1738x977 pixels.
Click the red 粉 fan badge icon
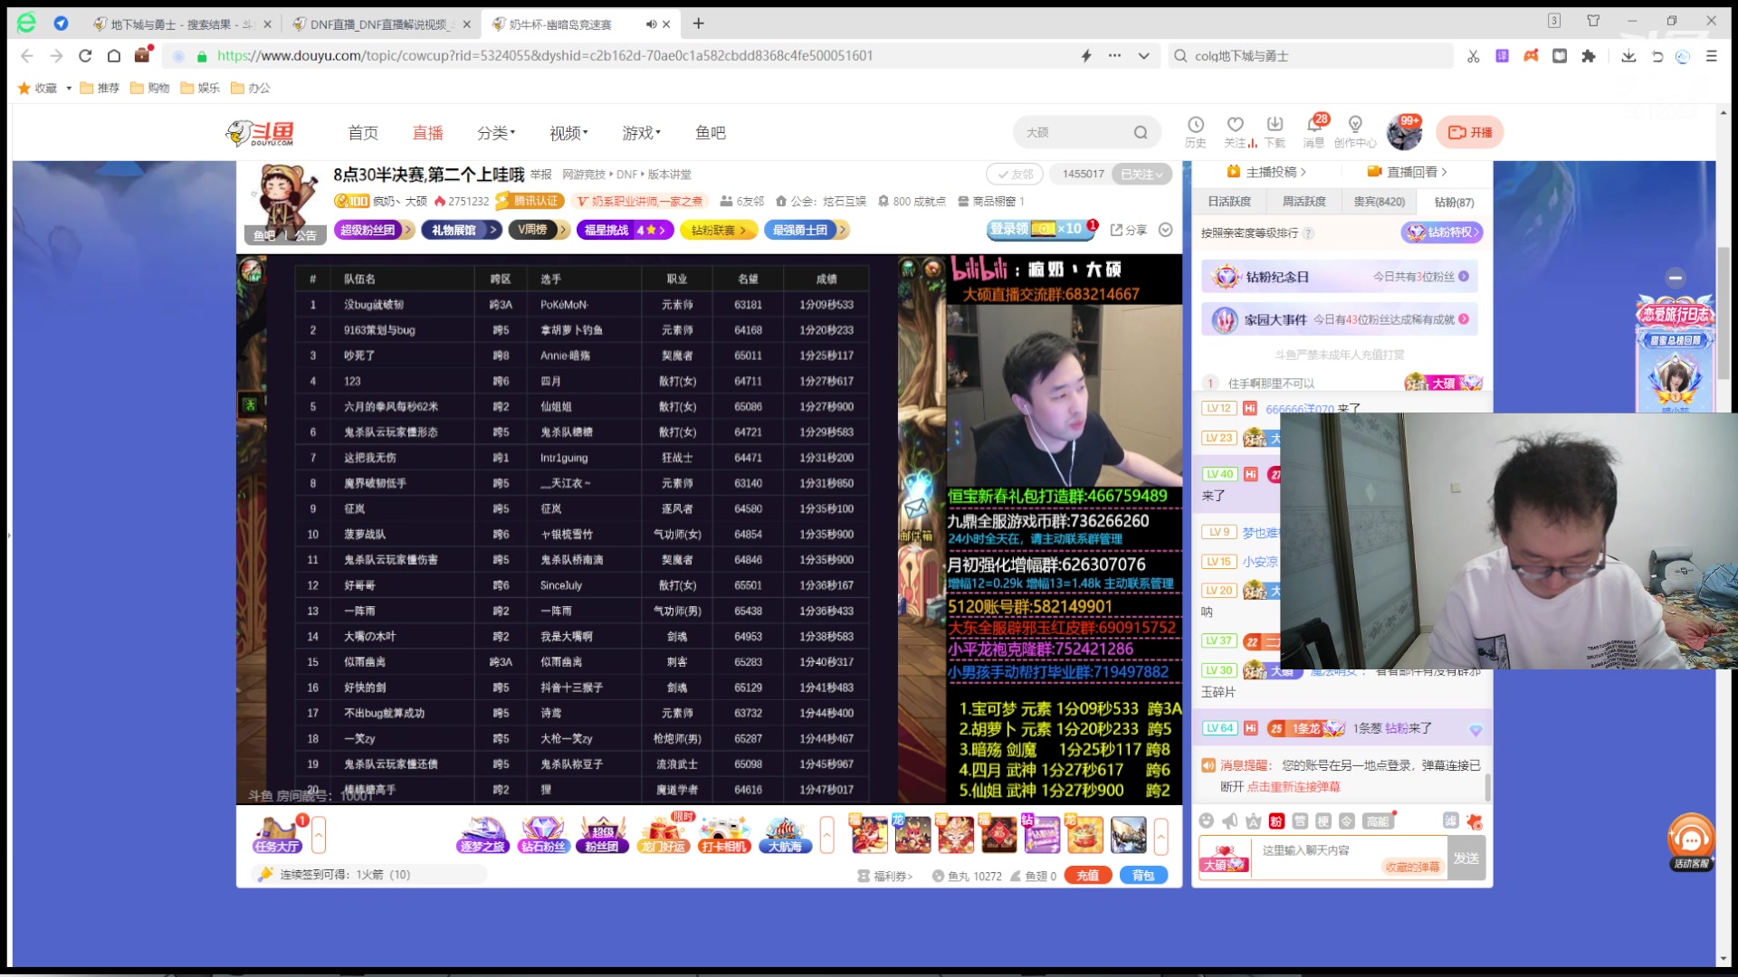[x=1276, y=820]
